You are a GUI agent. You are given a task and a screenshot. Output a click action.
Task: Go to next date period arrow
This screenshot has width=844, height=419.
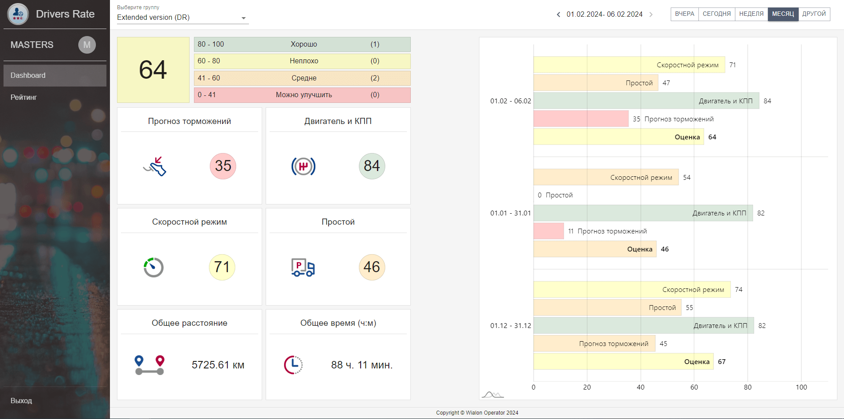click(x=651, y=15)
